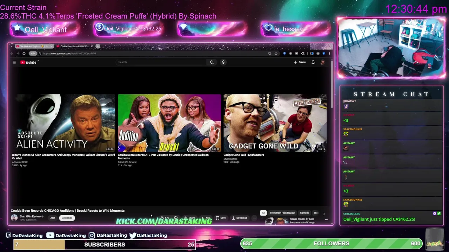Click the blue shield extension icon
Image resolution: width=449 pixels, height=252 pixels.
click(x=284, y=54)
